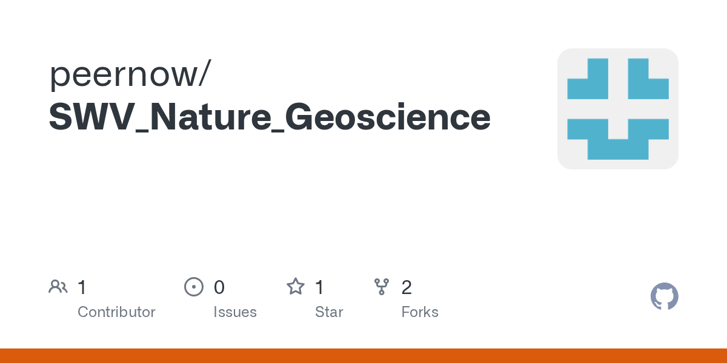The height and width of the screenshot is (363, 727).
Task: Click the GitHub octocat logo
Action: (665, 296)
